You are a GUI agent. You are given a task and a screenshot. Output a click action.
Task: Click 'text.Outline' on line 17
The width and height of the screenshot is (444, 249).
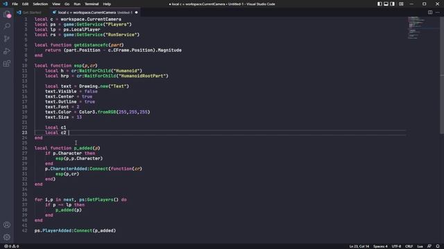(60, 102)
